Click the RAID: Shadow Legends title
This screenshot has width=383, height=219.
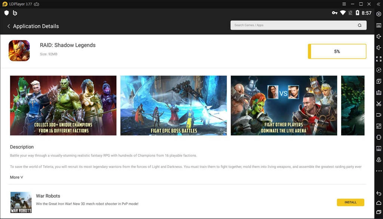coord(68,45)
